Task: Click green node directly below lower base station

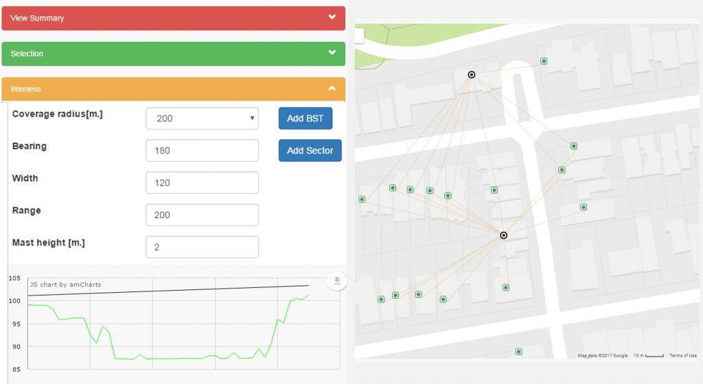Action: coord(506,288)
